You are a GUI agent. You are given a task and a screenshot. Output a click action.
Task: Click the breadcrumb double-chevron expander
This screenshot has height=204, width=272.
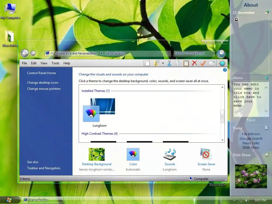[x=52, y=53]
